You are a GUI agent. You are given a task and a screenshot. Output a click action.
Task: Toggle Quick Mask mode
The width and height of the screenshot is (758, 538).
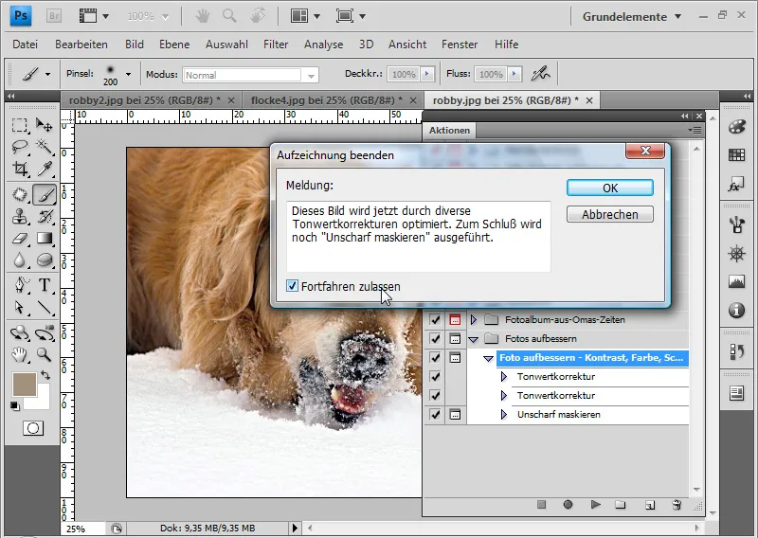tap(33, 428)
